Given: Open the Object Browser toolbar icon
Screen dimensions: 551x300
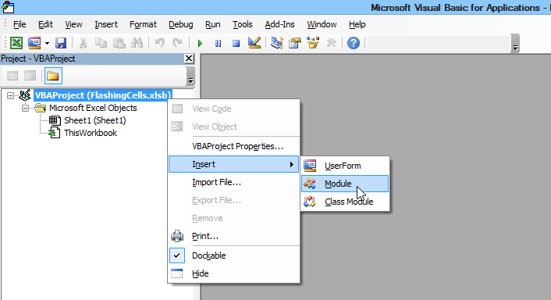Looking at the screenshot, I should click(x=313, y=43).
